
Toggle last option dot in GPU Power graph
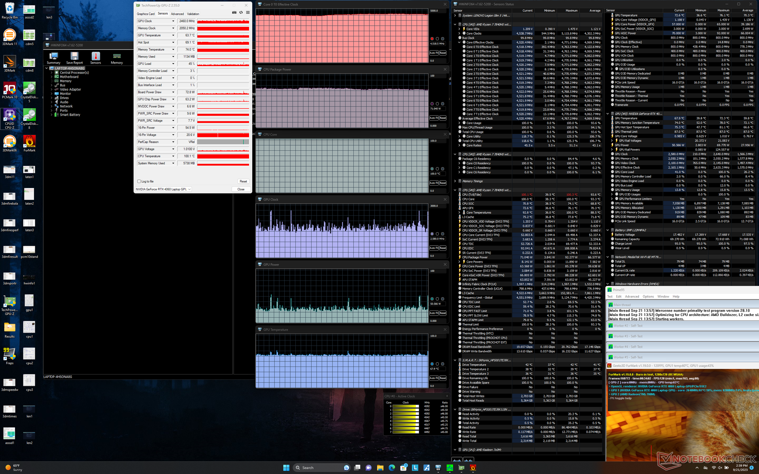[442, 299]
